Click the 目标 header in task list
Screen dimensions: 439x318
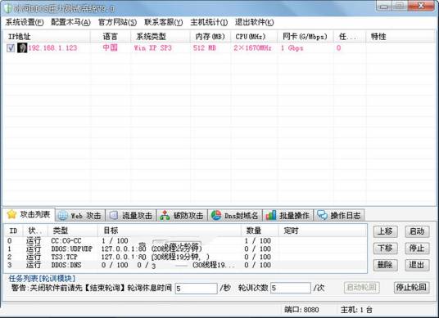click(170, 231)
